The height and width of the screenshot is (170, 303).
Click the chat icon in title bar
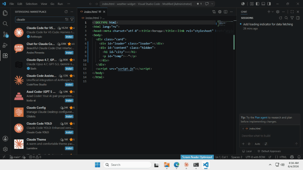pyautogui.click(x=207, y=4)
